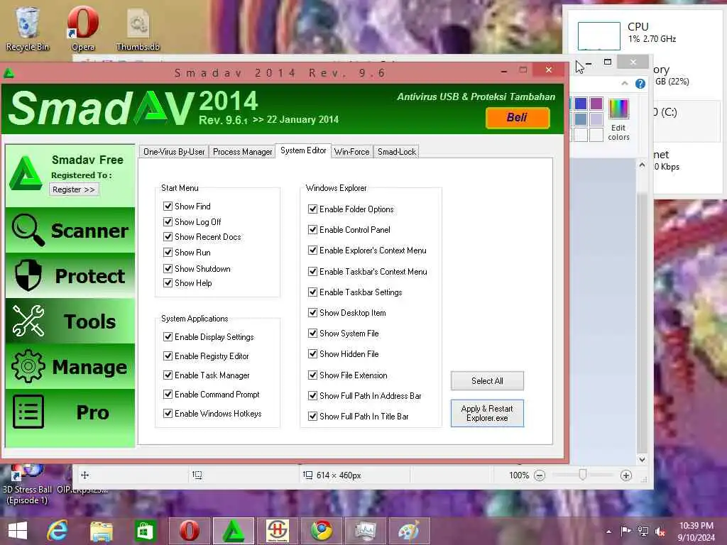Adjust the Paint zoom slider
This screenshot has height=545, width=727.
tap(583, 475)
